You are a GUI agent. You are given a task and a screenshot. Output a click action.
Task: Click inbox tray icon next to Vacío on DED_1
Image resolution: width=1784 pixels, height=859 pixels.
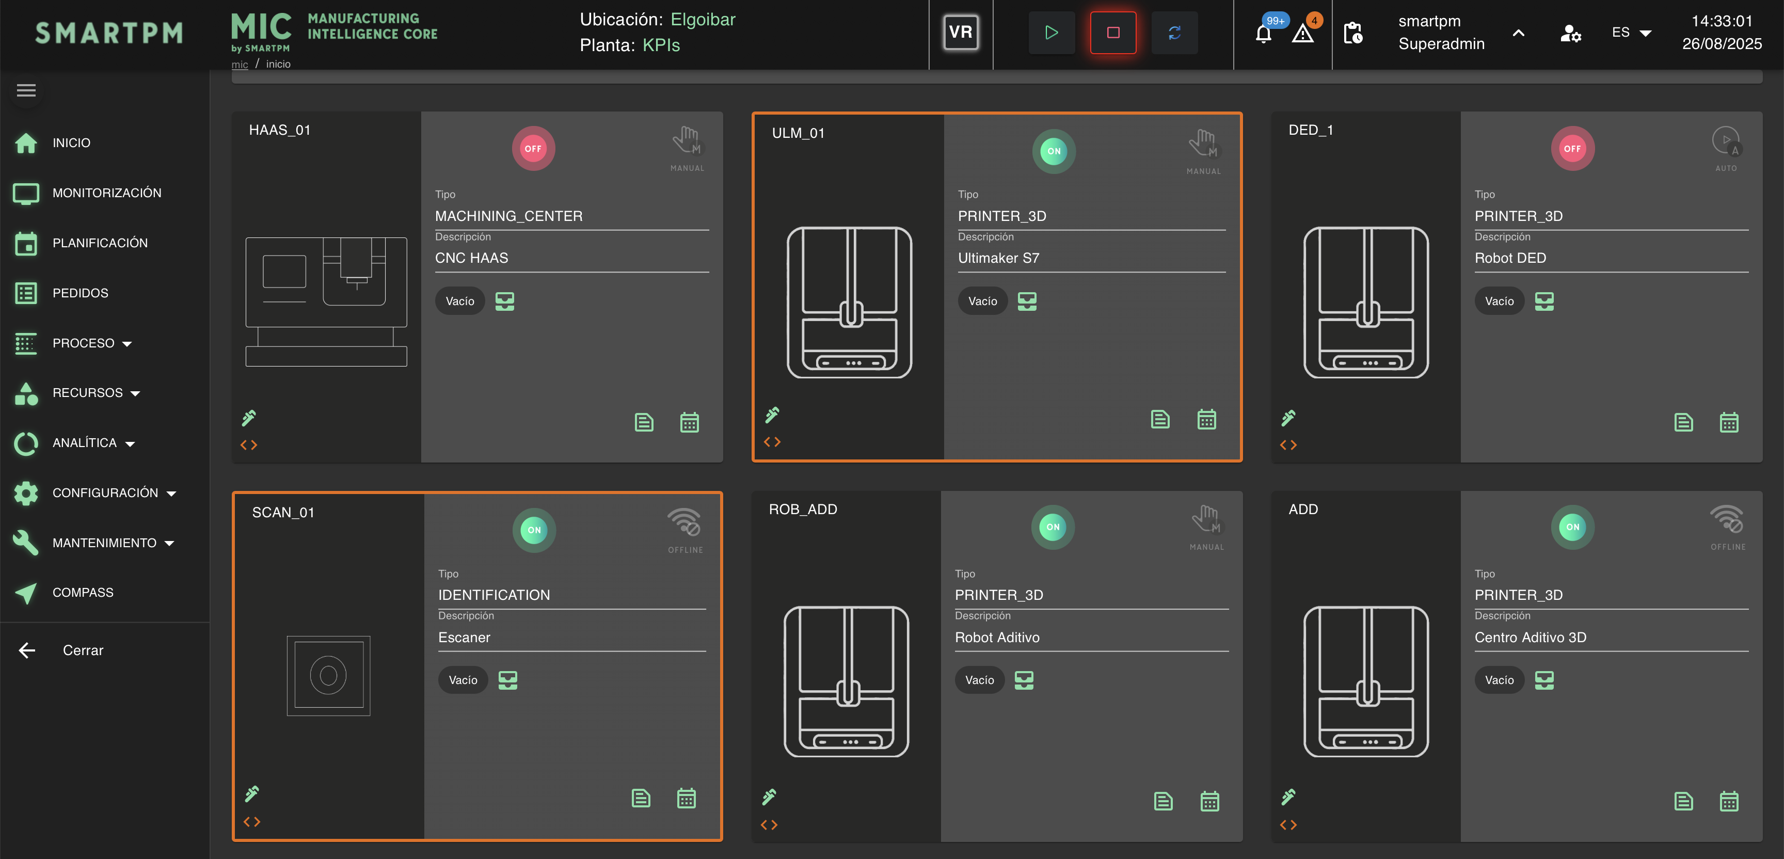(x=1543, y=301)
